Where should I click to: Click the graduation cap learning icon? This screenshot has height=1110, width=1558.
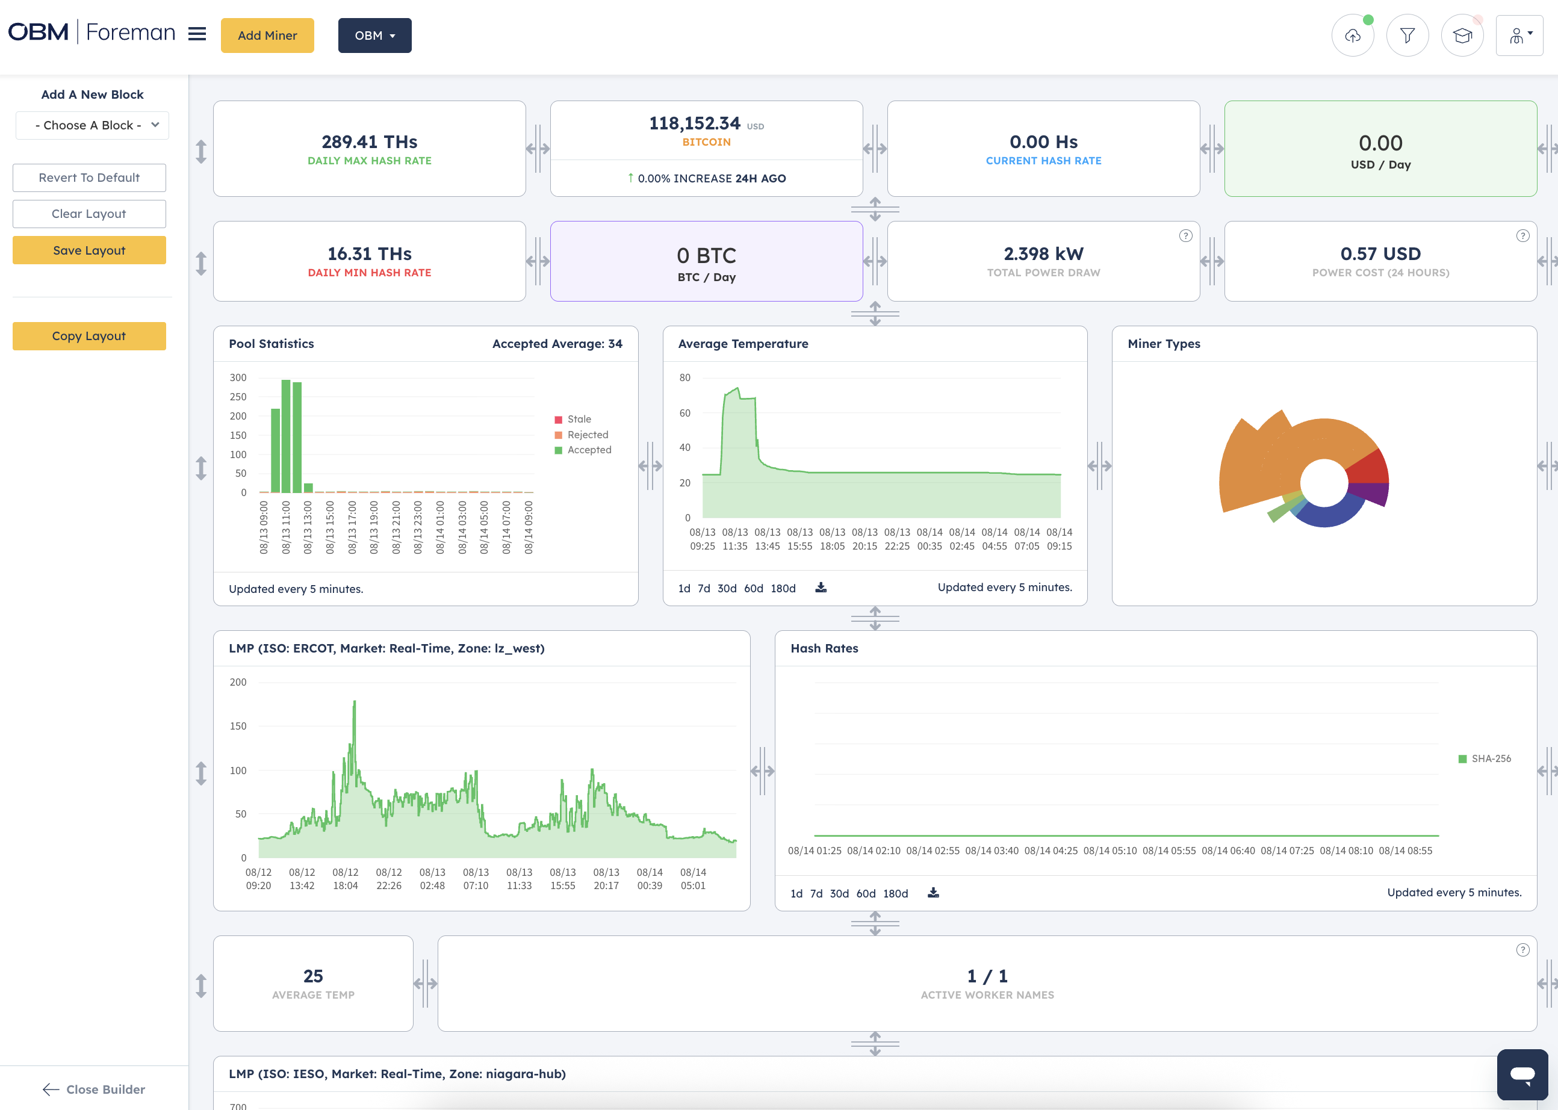point(1462,35)
